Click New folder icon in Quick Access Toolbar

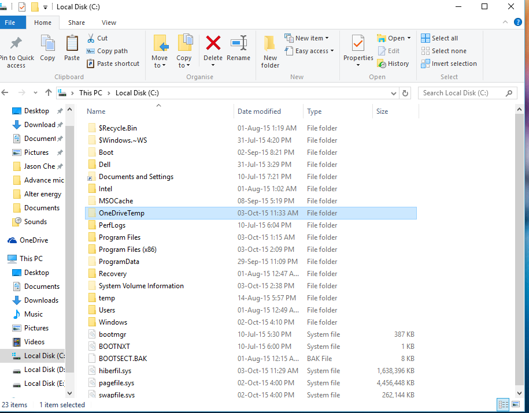pyautogui.click(x=35, y=7)
